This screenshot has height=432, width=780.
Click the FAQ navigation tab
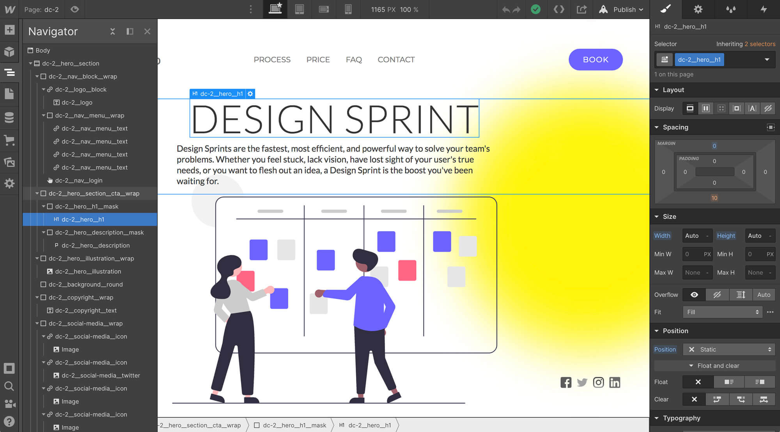coord(354,60)
